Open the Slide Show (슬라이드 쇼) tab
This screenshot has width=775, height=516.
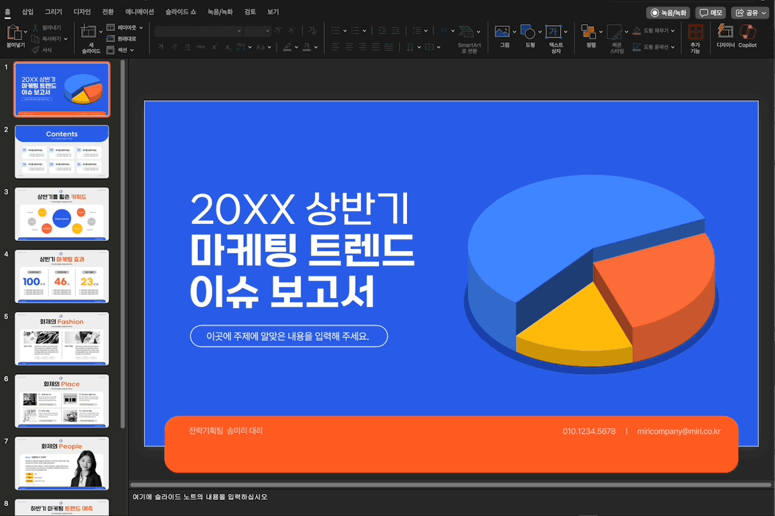(x=180, y=12)
